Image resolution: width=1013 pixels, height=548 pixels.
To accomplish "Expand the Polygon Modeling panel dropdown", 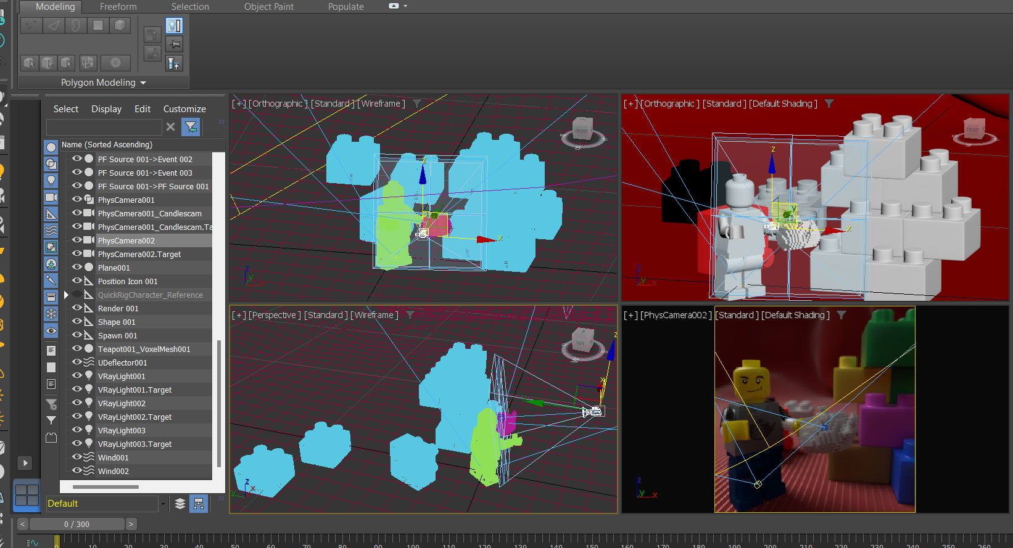I will click(143, 83).
